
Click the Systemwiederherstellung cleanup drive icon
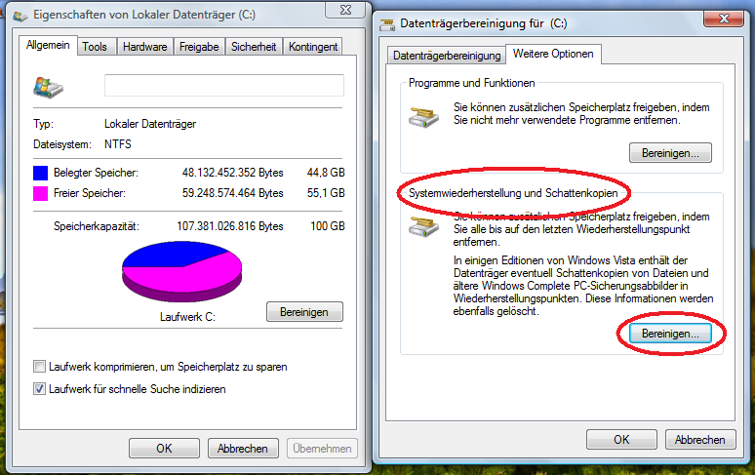tap(423, 225)
